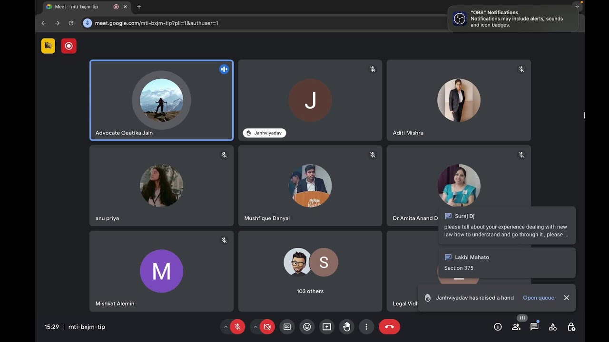Open the OBS Notifications banner
The image size is (609, 342).
(513, 19)
